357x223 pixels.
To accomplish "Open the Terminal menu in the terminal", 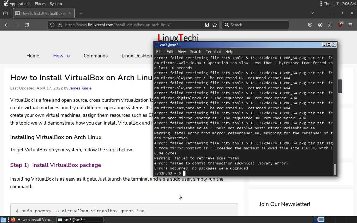I will point(213,52).
